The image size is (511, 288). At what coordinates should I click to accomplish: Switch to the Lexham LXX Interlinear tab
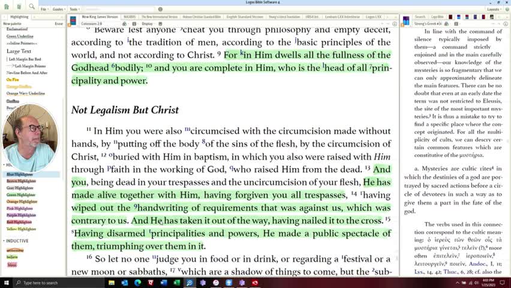(x=342, y=17)
